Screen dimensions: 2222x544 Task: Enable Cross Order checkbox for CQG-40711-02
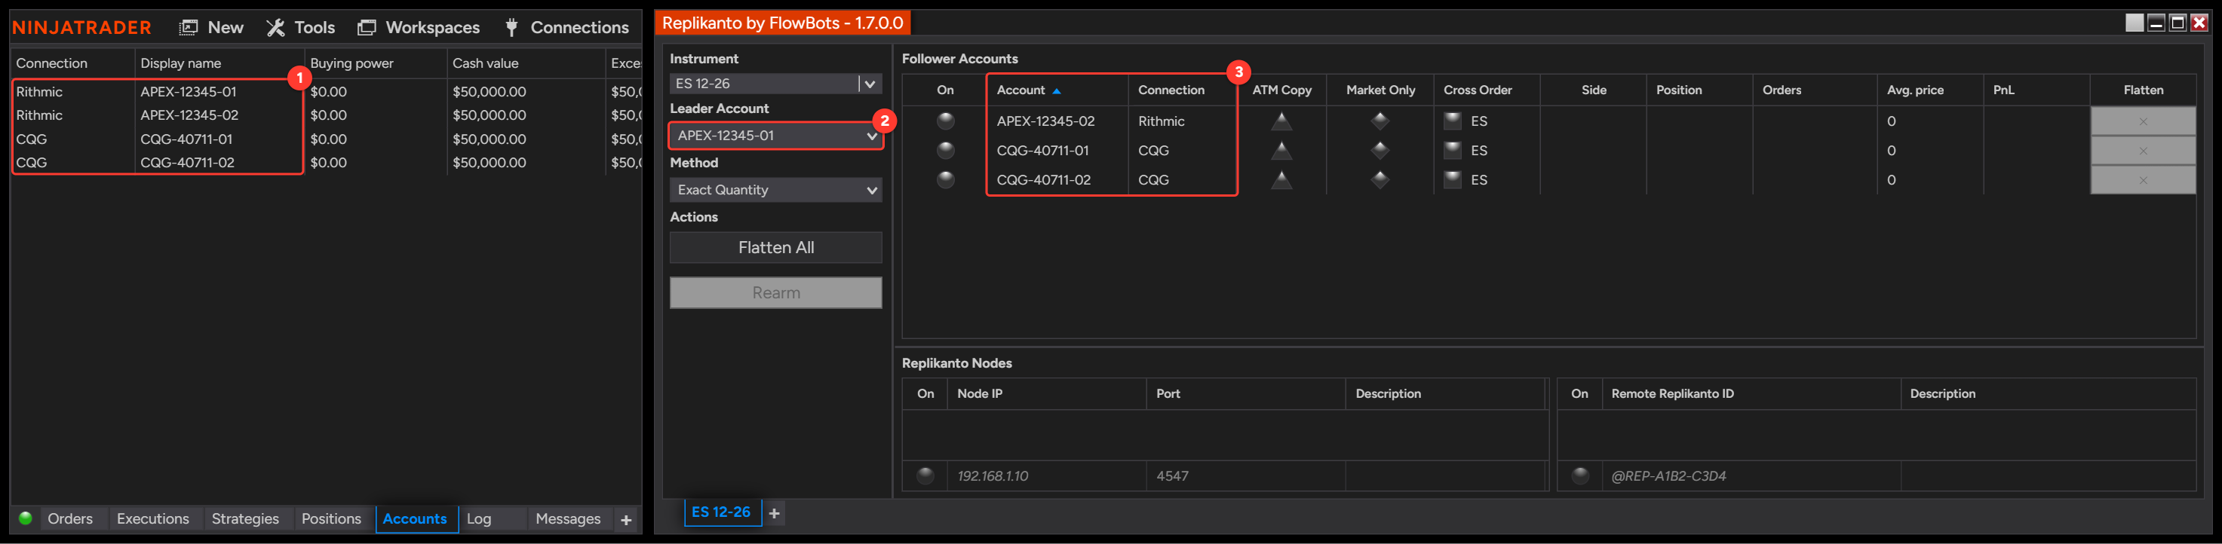pyautogui.click(x=1453, y=179)
